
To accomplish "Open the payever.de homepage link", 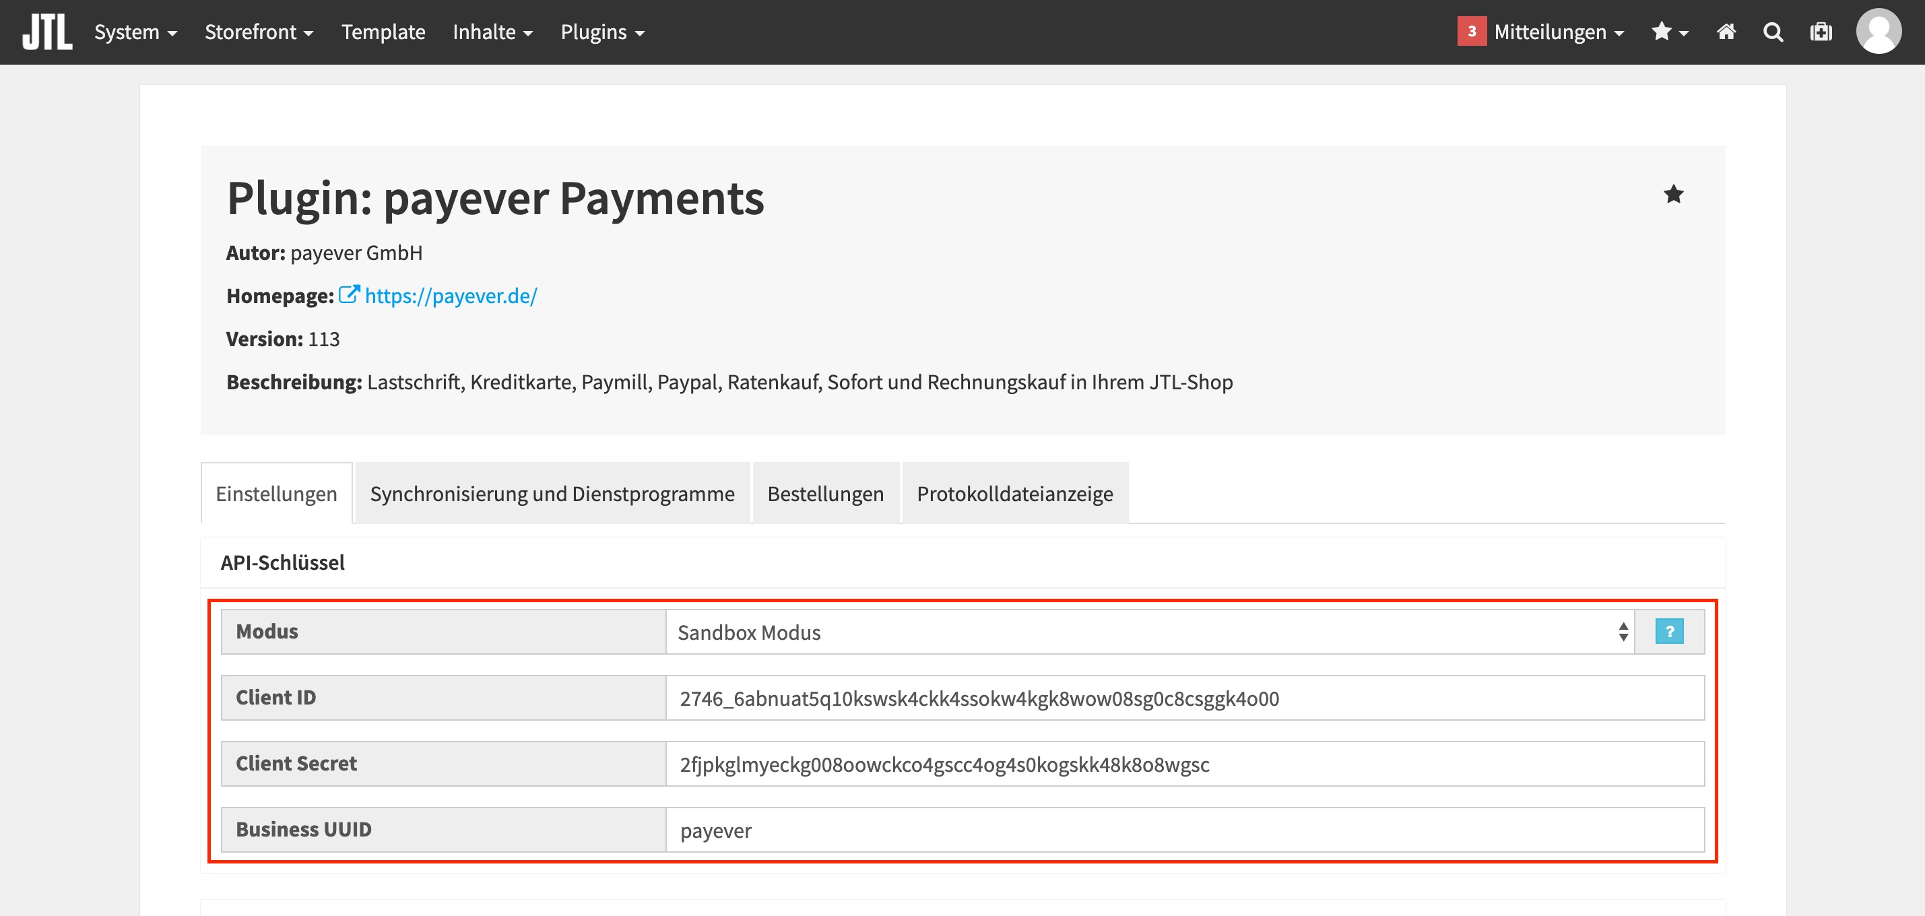I will (451, 296).
